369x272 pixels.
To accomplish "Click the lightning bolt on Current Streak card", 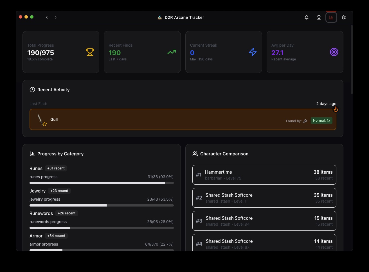I will point(253,52).
